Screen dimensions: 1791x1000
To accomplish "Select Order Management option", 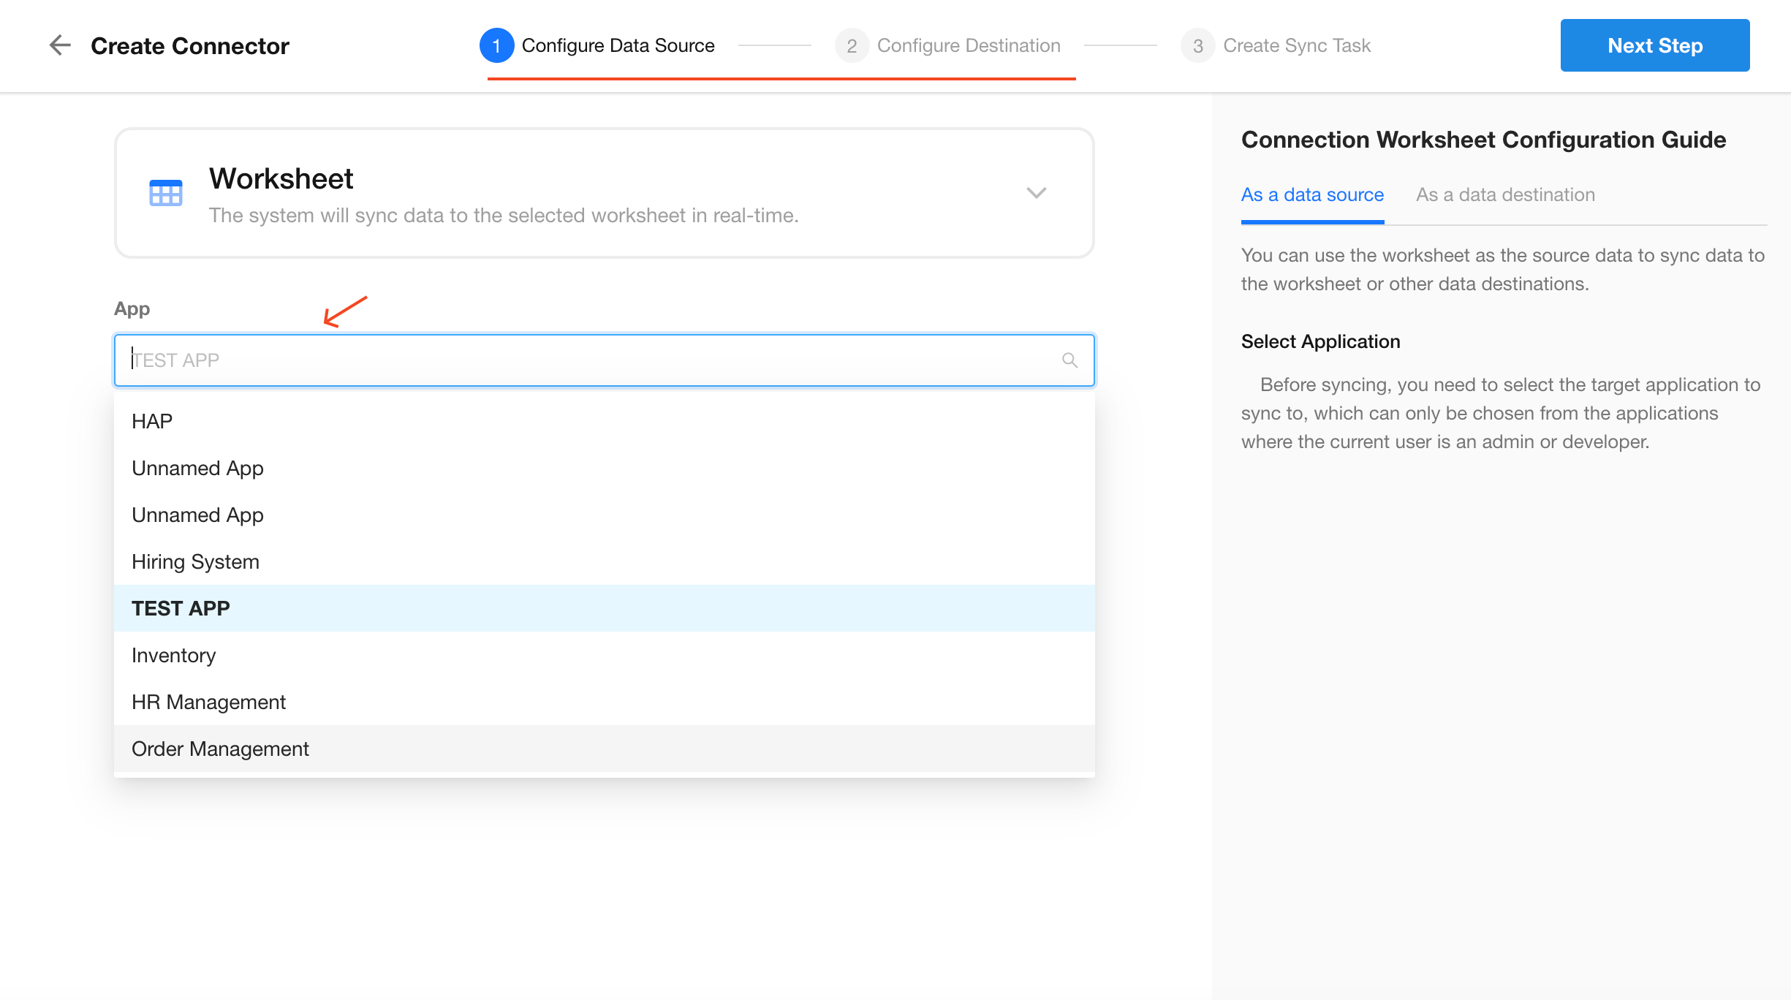I will (220, 749).
